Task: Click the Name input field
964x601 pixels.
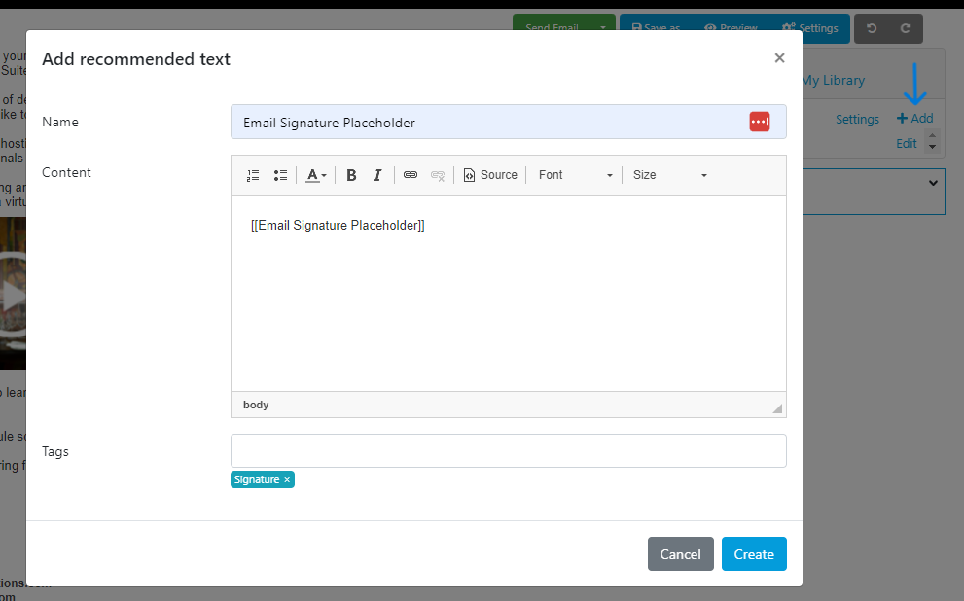Action: pyautogui.click(x=509, y=122)
